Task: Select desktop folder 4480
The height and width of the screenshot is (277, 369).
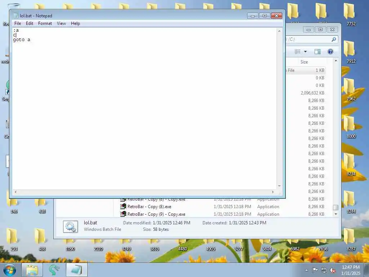Action: coord(182,245)
